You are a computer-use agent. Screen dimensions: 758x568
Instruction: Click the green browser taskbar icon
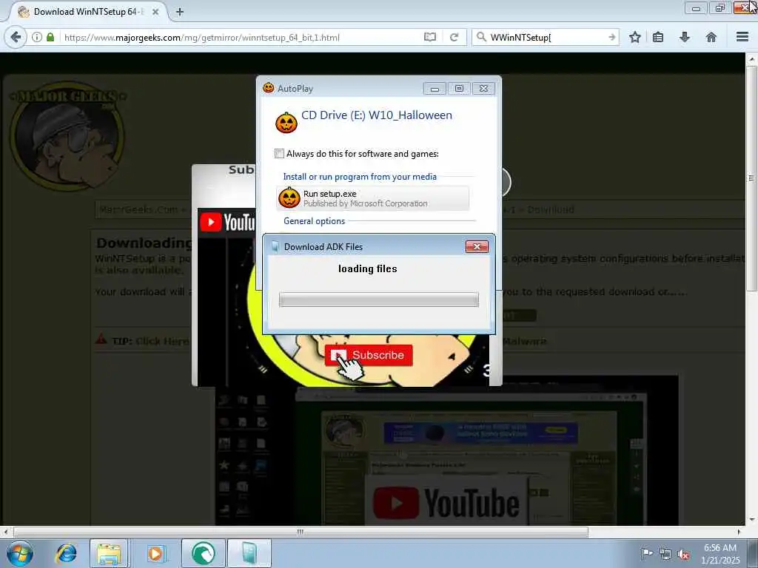tap(204, 553)
